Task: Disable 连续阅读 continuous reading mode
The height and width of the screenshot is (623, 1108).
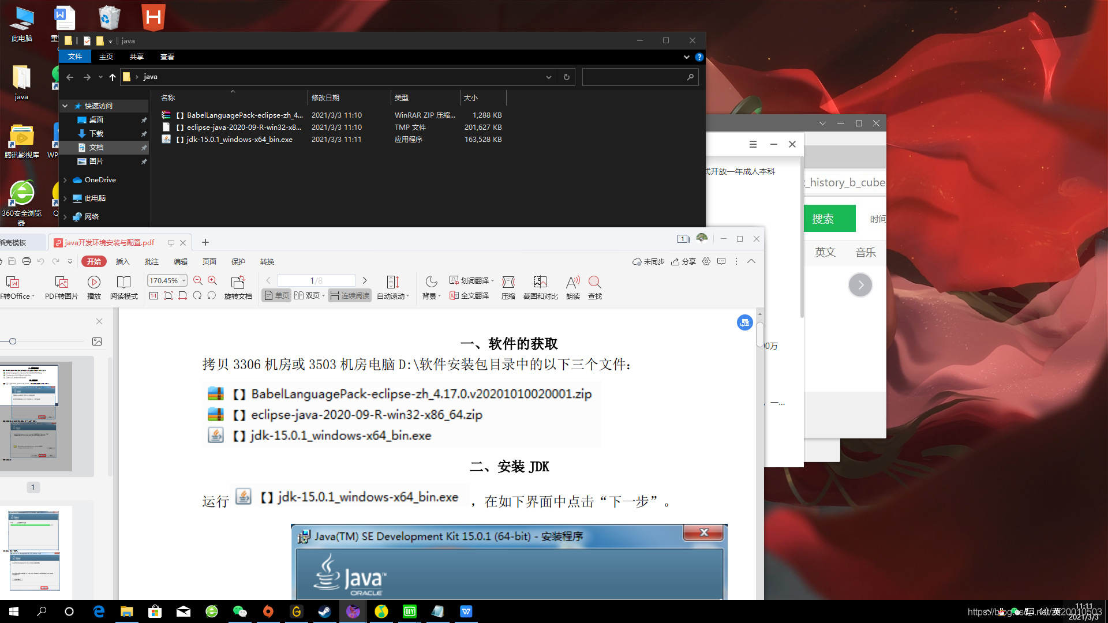Action: 349,295
